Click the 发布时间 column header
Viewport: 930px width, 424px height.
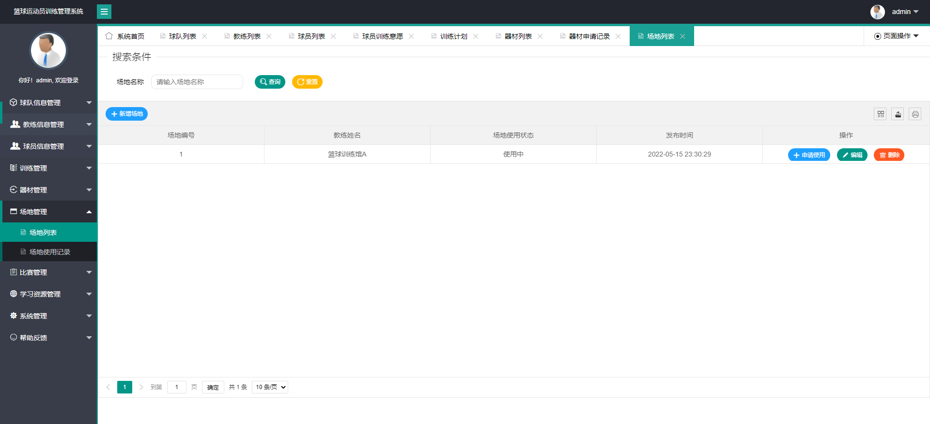point(680,135)
